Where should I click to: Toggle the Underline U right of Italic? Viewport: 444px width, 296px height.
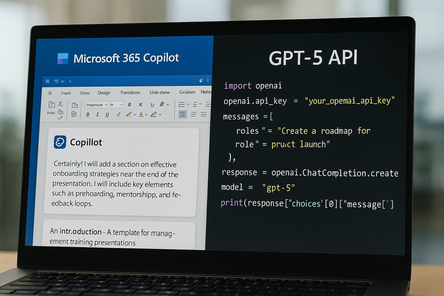pyautogui.click(x=107, y=114)
